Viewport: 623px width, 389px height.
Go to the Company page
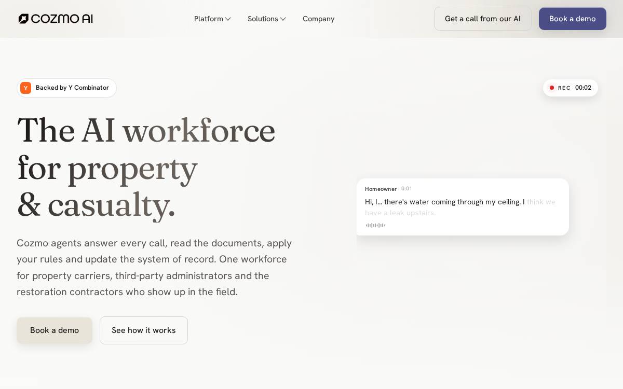pos(318,19)
